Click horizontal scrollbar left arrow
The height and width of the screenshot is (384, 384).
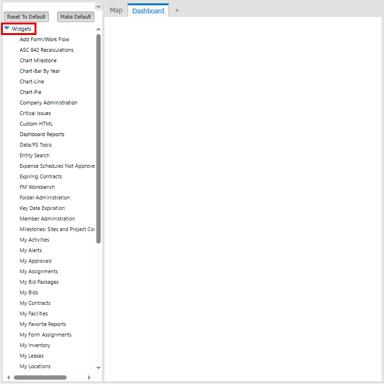(9, 377)
